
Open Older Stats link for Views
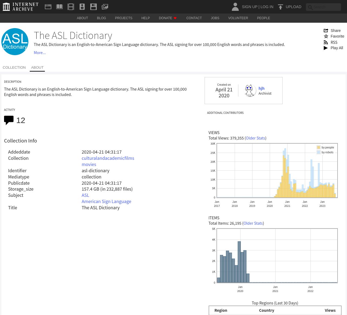tap(255, 138)
